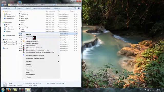Select the Handwriting cursor file icon

(x=20, y=27)
